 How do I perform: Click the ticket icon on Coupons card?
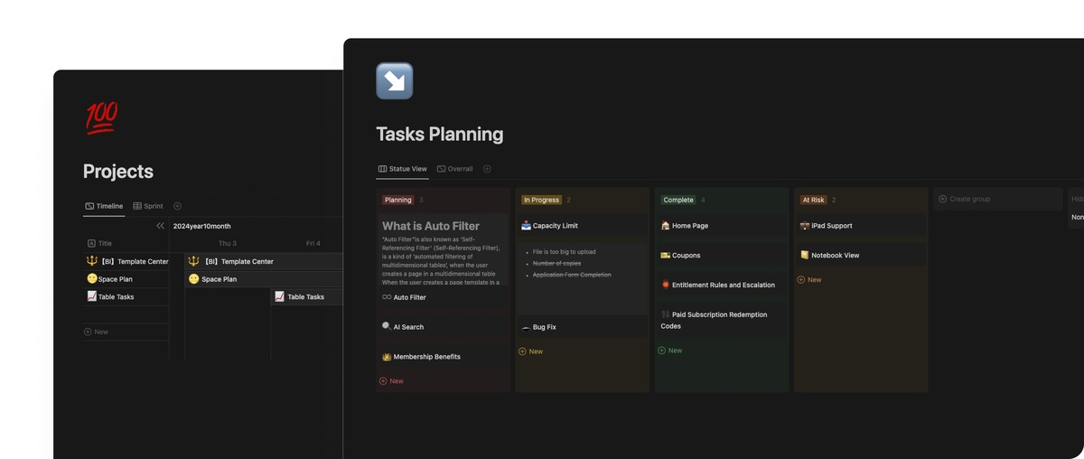point(666,256)
